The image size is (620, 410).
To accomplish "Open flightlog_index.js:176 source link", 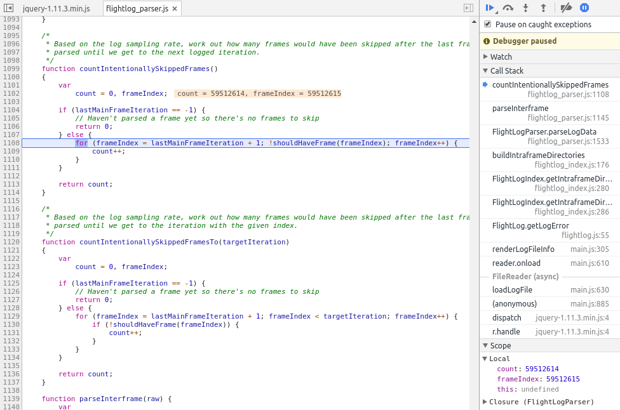I will click(x=572, y=165).
